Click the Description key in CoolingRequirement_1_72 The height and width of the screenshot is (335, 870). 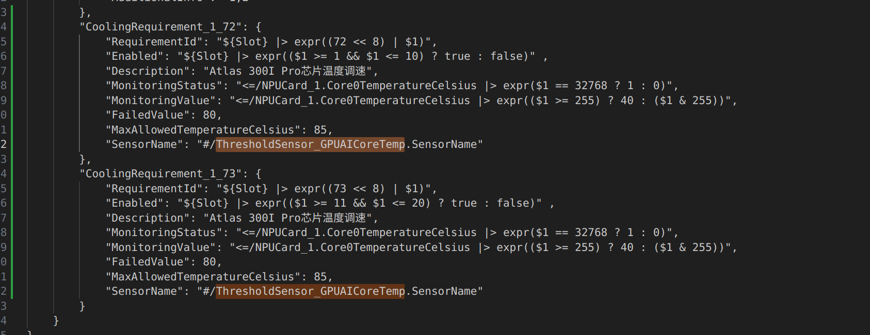tap(148, 71)
